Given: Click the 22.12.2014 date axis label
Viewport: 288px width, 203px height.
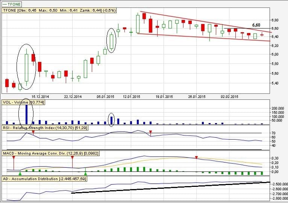Looking at the screenshot, I should (x=73, y=96).
